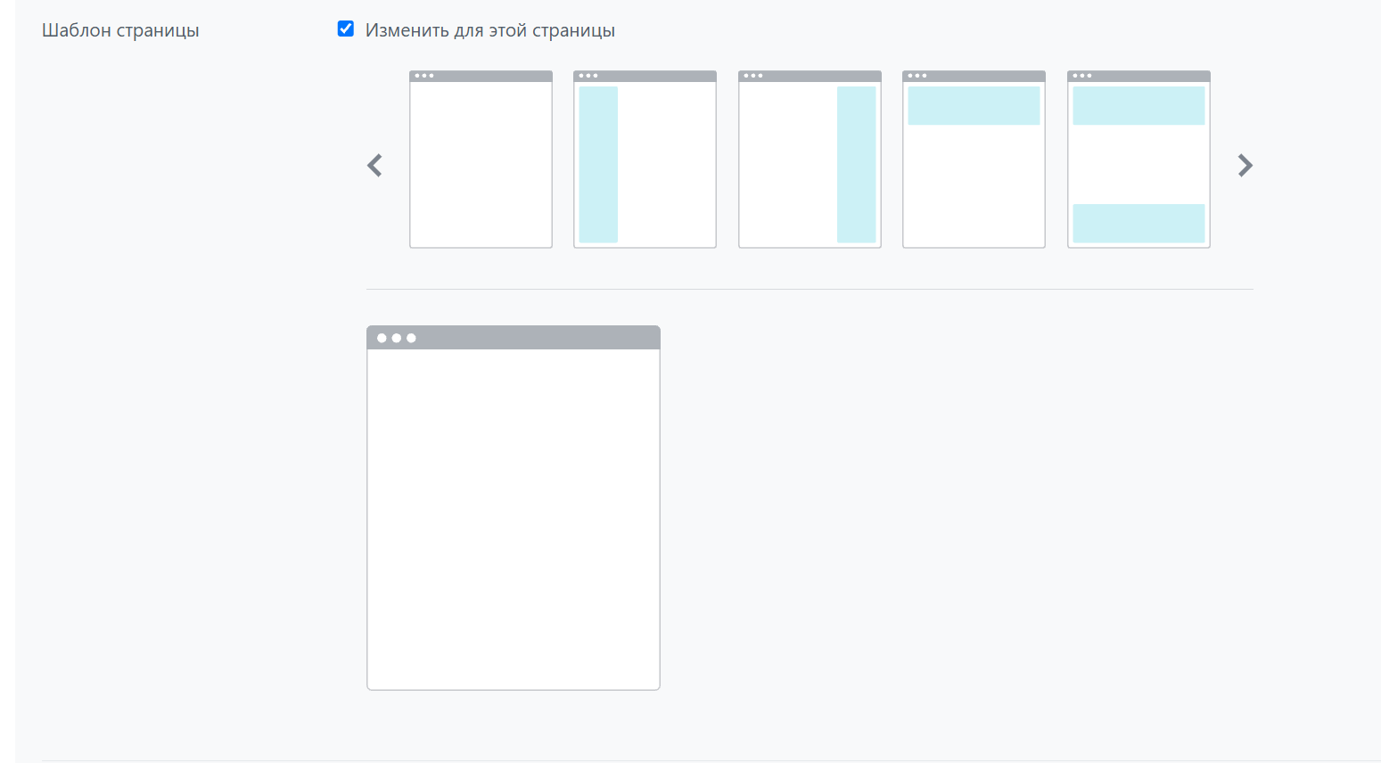
Task: Show next page templates with right arrow
Action: pos(1245,166)
